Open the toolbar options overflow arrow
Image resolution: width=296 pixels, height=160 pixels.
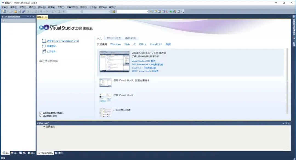183,12
